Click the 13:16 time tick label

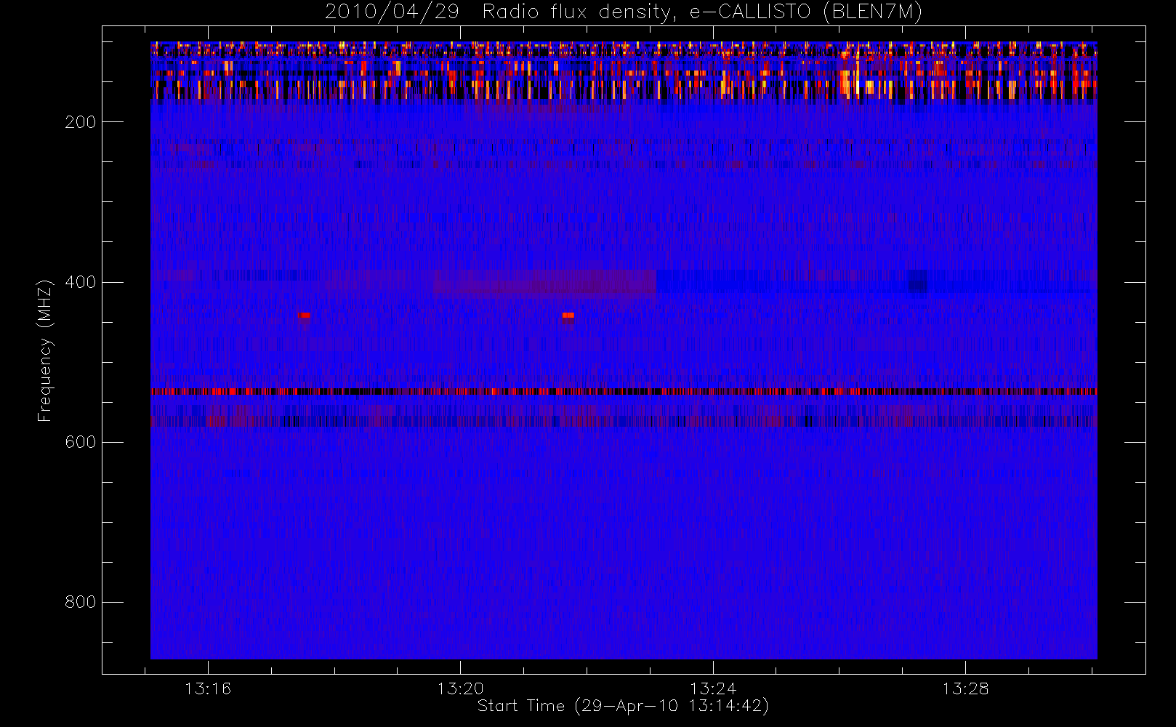208,688
